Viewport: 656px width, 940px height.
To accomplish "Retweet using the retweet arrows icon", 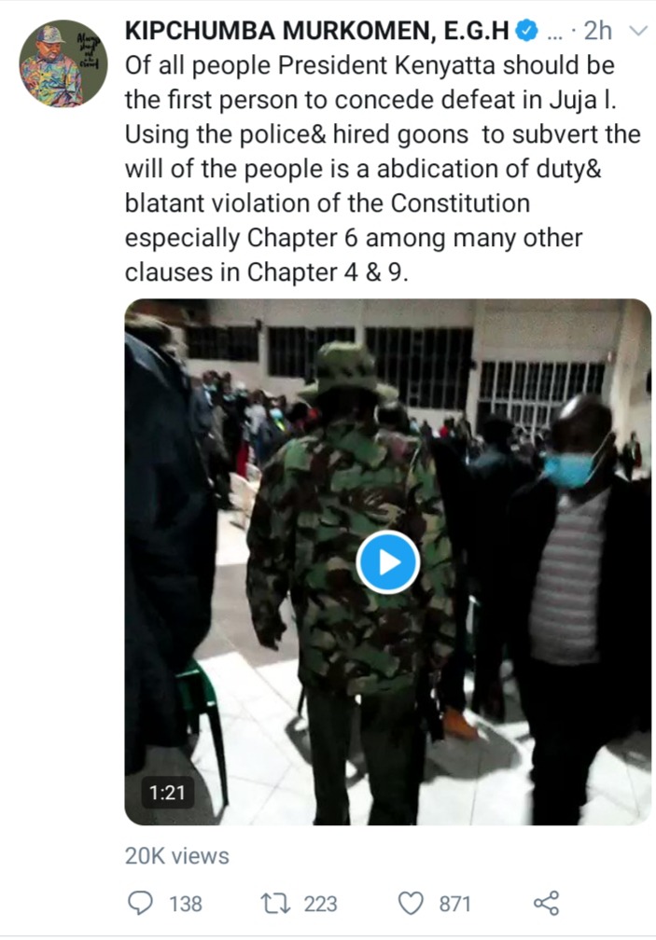I will point(275,903).
